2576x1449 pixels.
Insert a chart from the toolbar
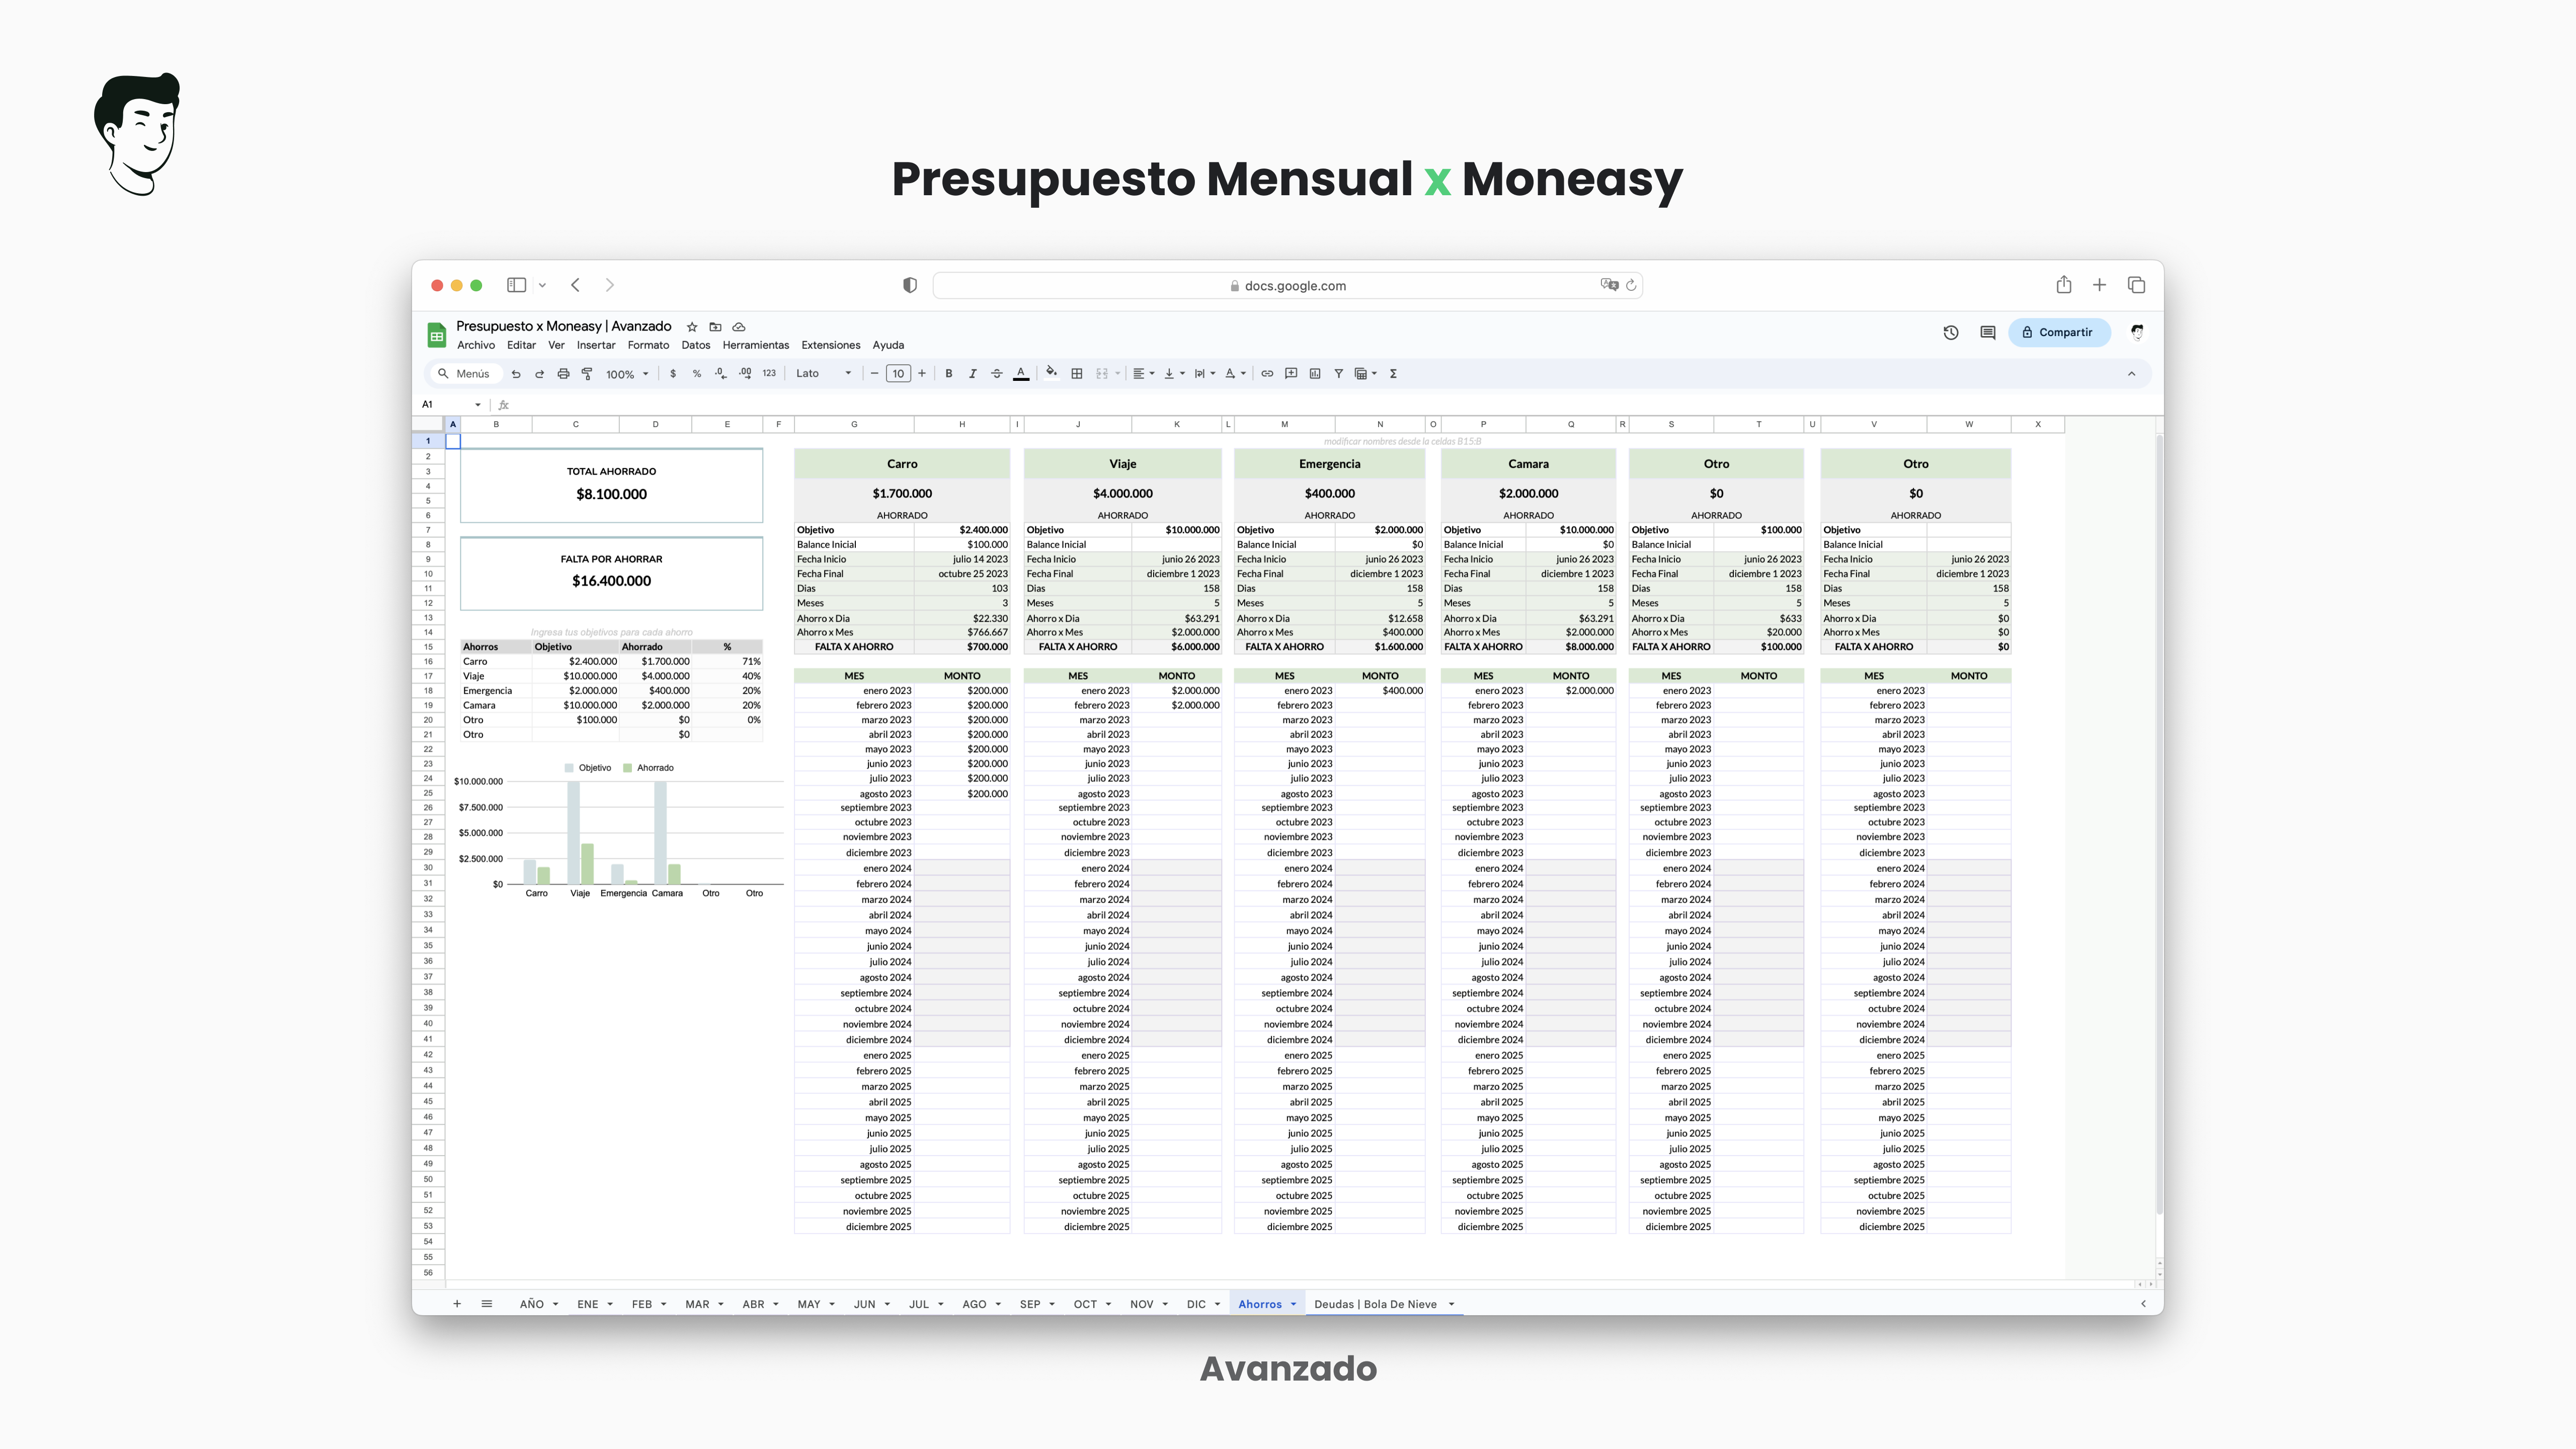tap(1315, 374)
